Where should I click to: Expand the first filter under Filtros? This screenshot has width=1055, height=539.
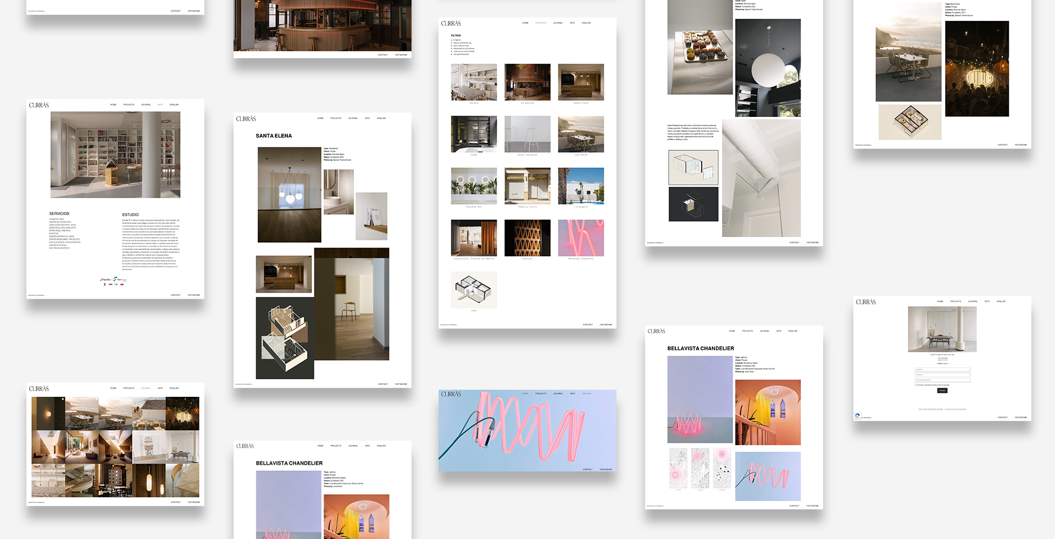pos(452,40)
